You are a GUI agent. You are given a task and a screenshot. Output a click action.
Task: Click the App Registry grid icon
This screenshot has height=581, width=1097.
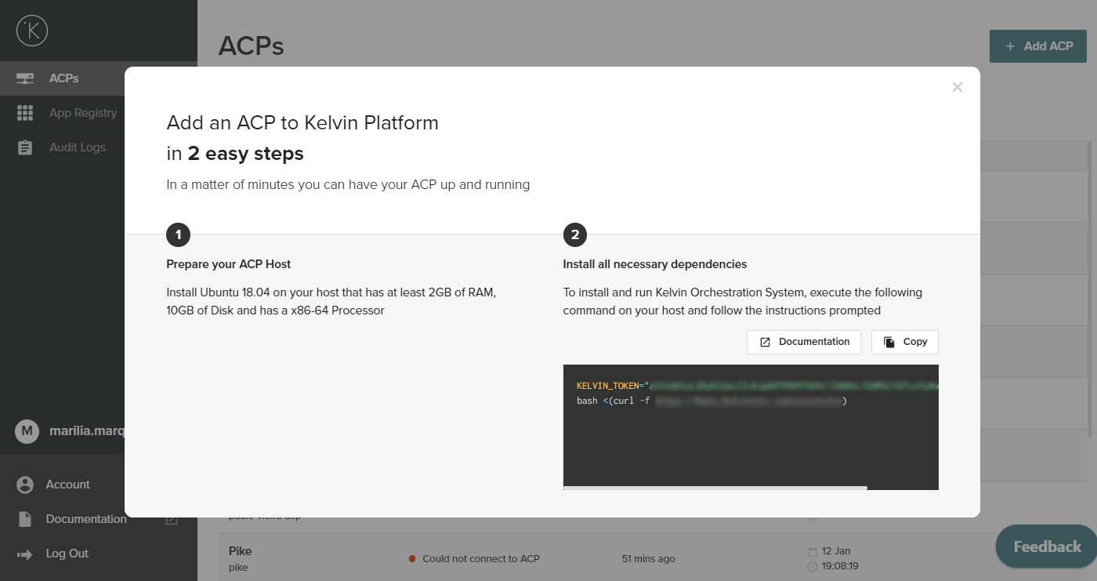[25, 113]
